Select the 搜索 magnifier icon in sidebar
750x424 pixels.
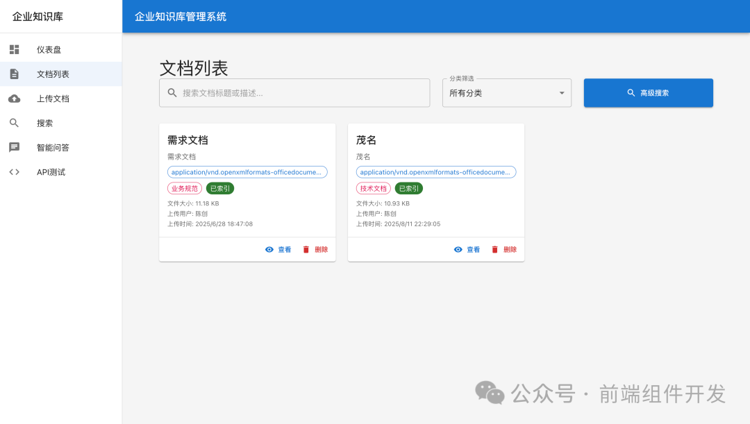[x=14, y=122]
